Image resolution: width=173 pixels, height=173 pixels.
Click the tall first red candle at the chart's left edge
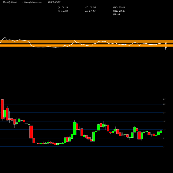(x=2, y=109)
